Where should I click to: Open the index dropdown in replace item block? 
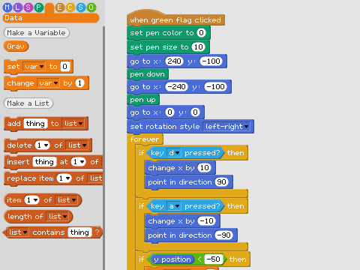(x=64, y=178)
